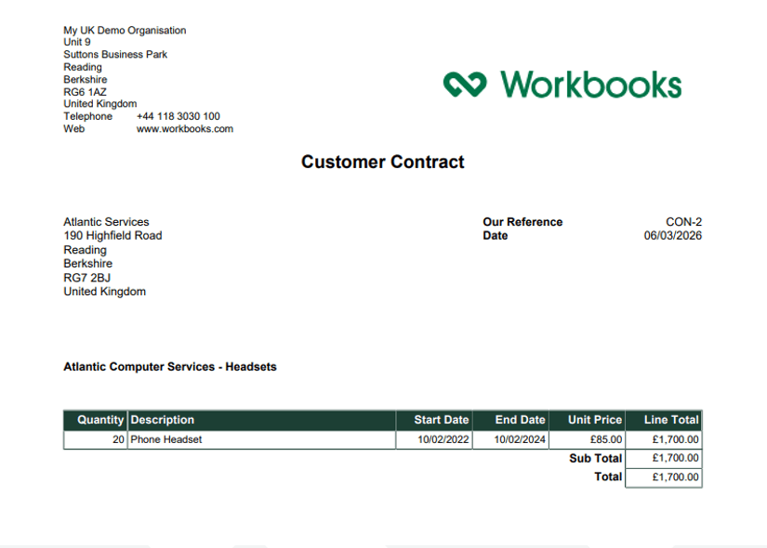Screen dimensions: 767x548
Task: Click the CON-2 reference number
Action: tap(683, 222)
